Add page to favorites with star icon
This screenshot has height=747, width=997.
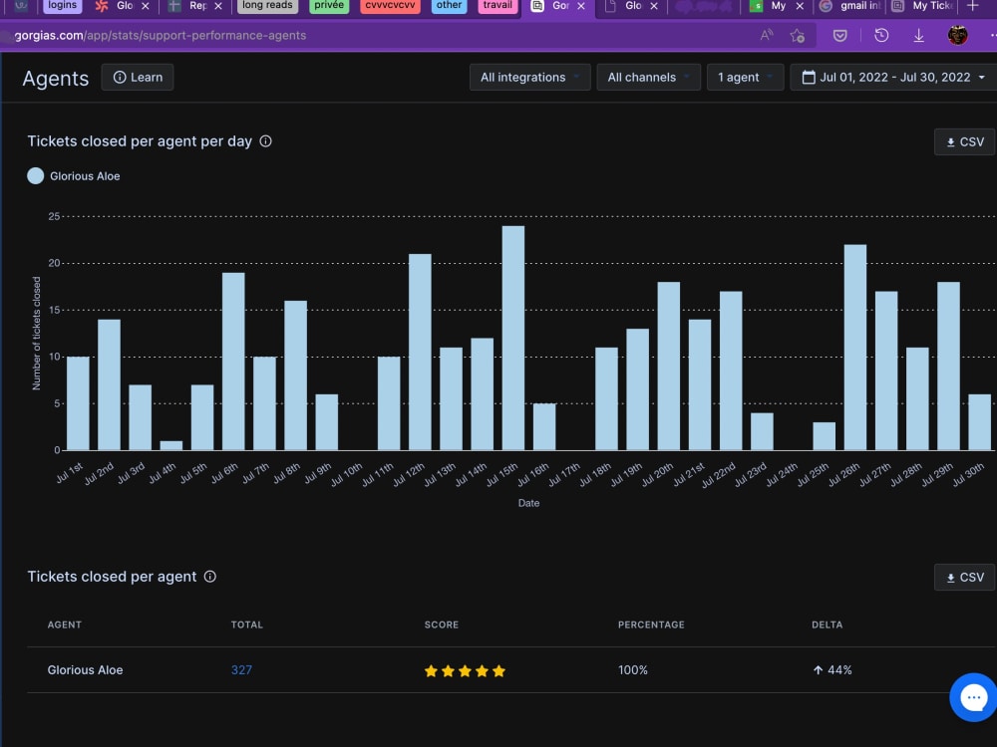pyautogui.click(x=798, y=36)
